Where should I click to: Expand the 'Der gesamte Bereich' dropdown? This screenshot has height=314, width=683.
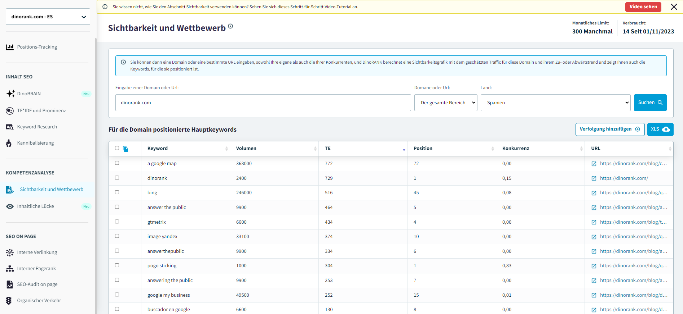(445, 103)
